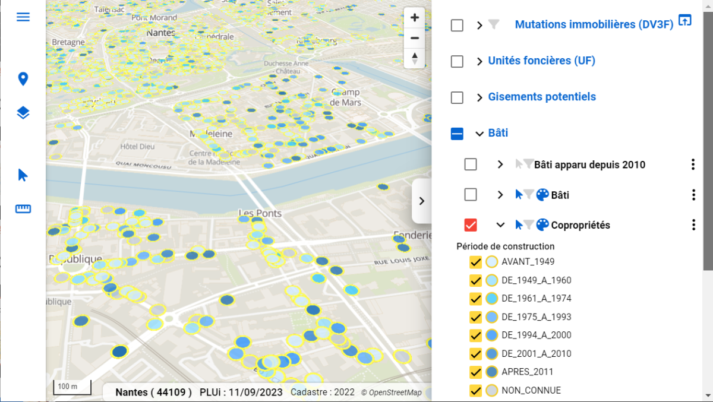Enable the Unités foncières layer checkbox
The image size is (713, 402).
457,61
